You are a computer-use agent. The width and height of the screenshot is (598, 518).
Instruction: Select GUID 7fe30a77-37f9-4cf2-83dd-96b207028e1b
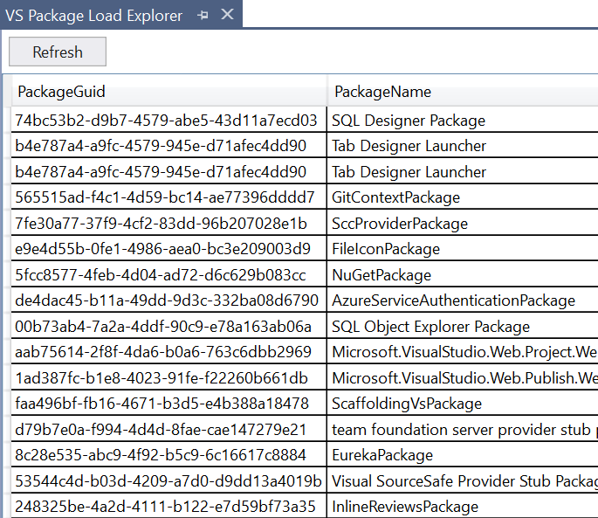click(x=169, y=224)
